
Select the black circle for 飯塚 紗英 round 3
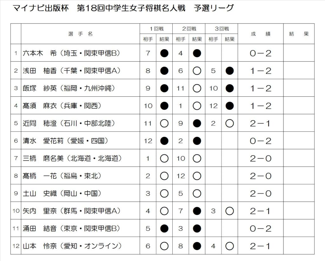click(229, 88)
